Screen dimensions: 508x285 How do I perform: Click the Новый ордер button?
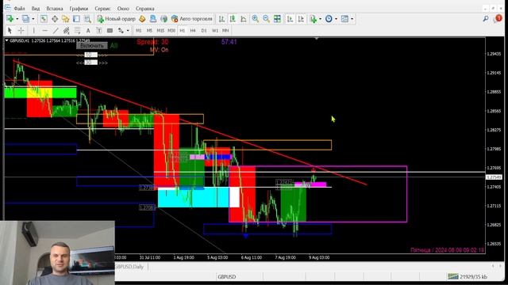(x=117, y=19)
